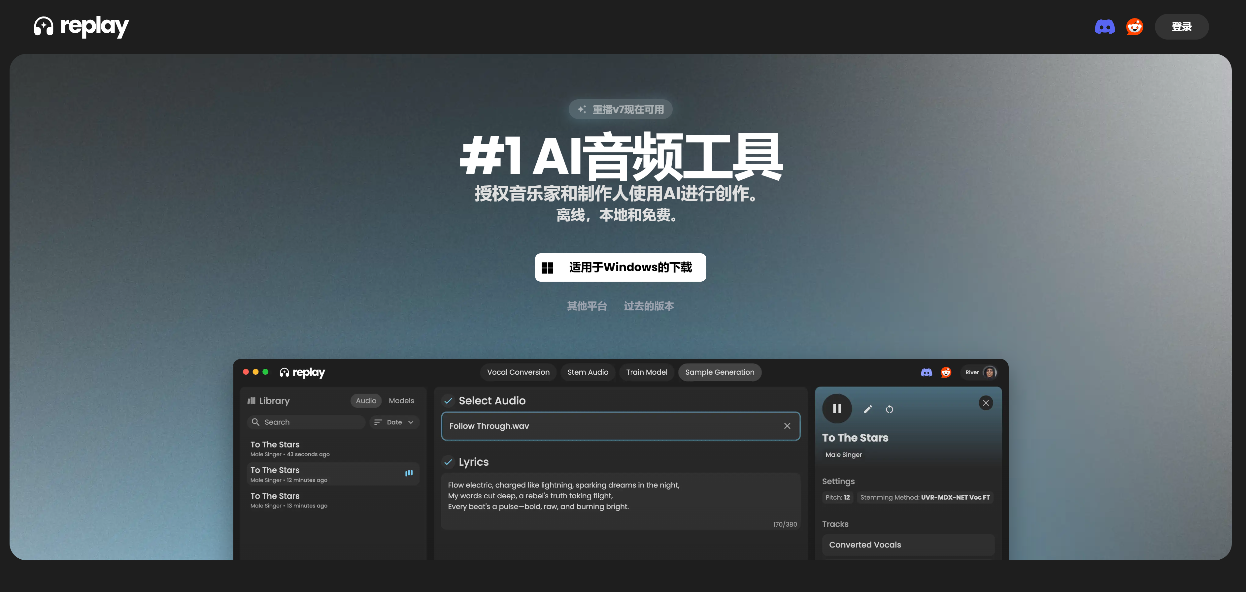Select Models filter in Library
The image size is (1246, 592).
[x=401, y=401]
